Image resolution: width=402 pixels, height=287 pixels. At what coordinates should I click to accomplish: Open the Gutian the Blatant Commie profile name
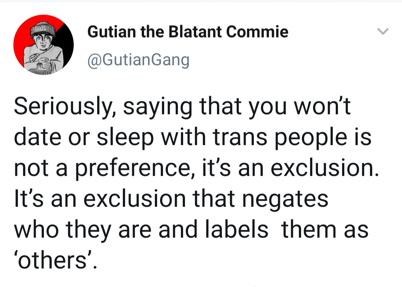(x=188, y=32)
